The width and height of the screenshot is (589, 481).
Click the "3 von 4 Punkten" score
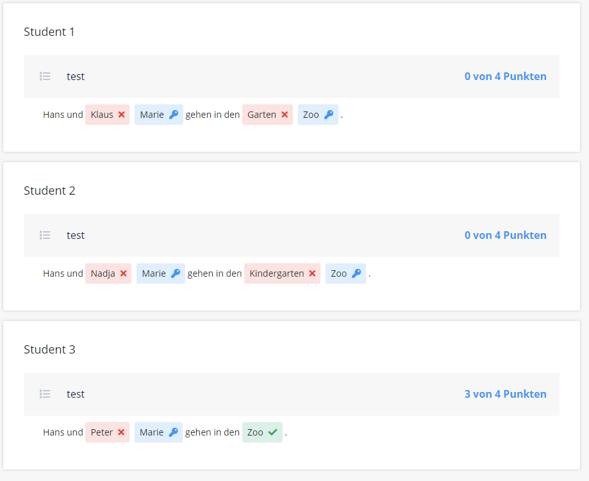pyautogui.click(x=505, y=394)
